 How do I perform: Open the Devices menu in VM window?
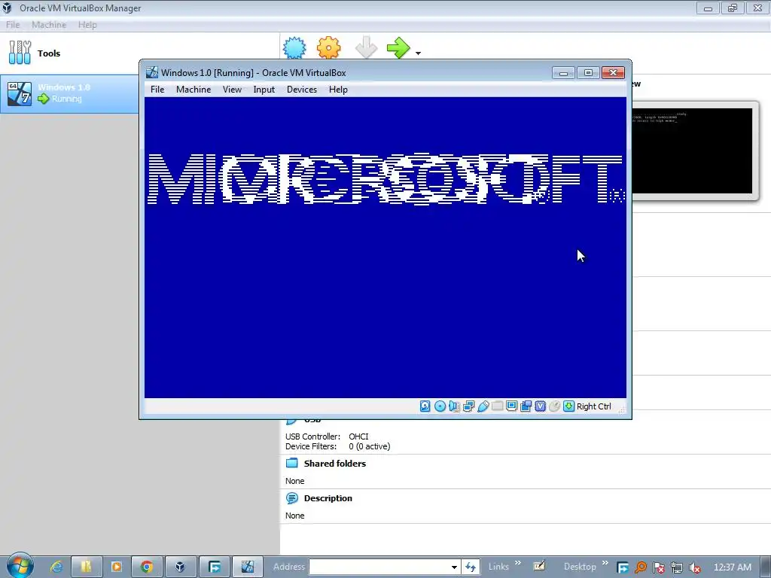click(302, 90)
